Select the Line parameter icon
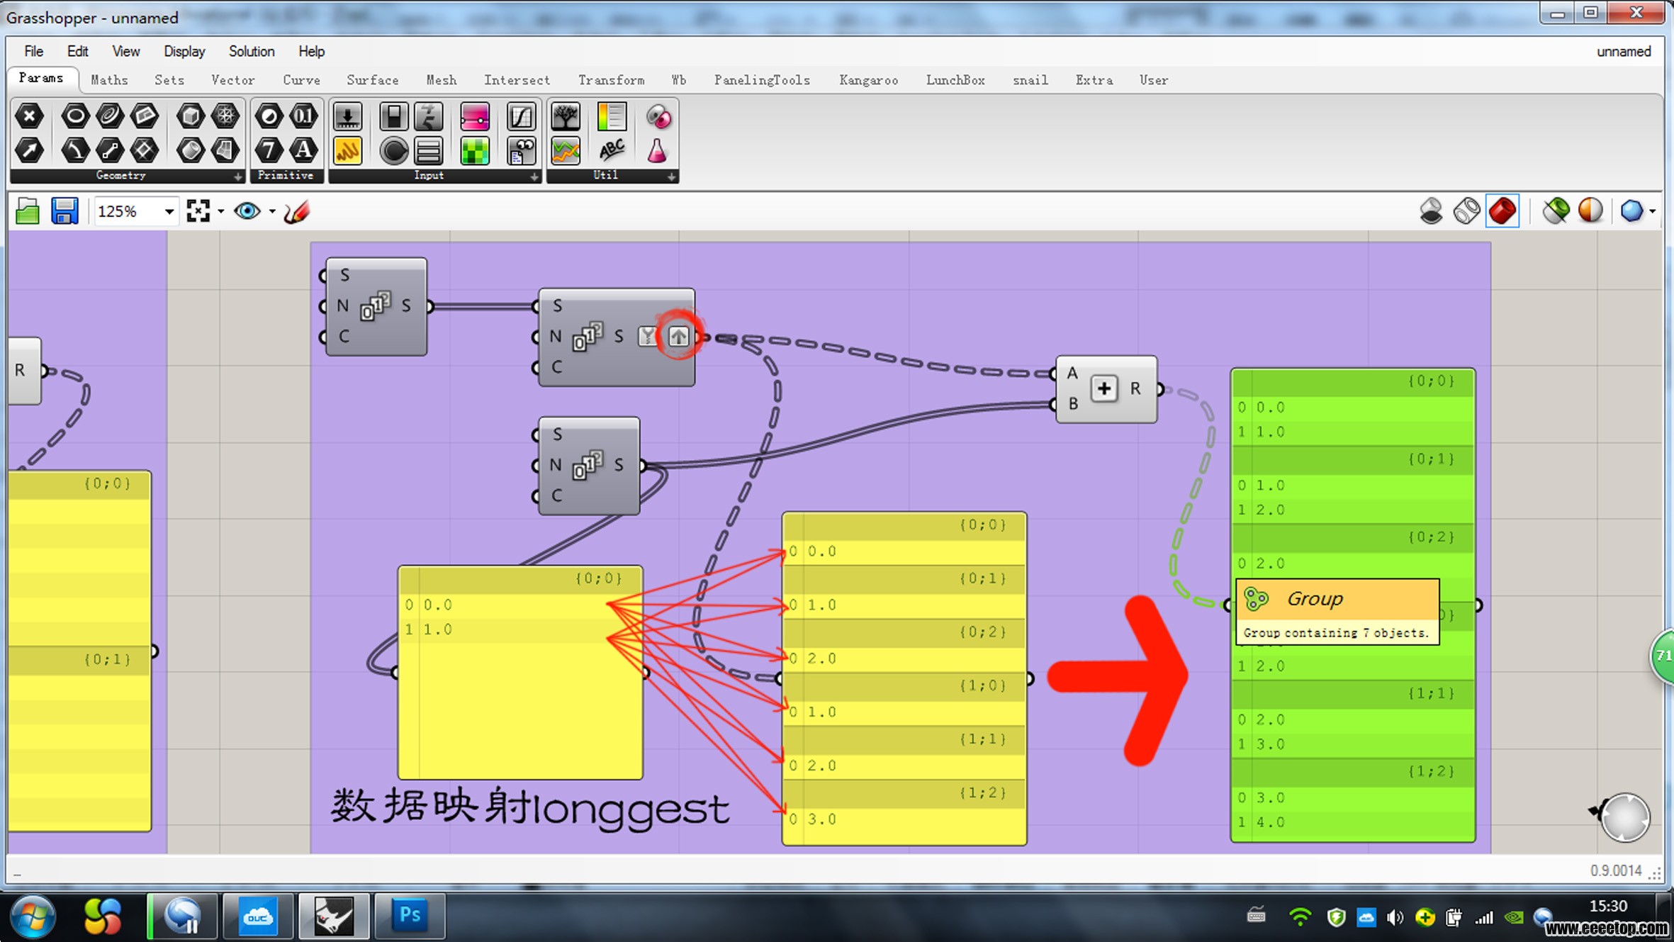 click(110, 150)
